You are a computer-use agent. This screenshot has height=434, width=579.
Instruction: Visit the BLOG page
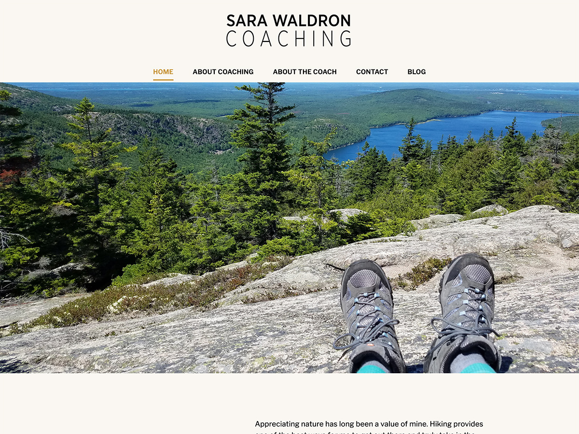pyautogui.click(x=416, y=72)
